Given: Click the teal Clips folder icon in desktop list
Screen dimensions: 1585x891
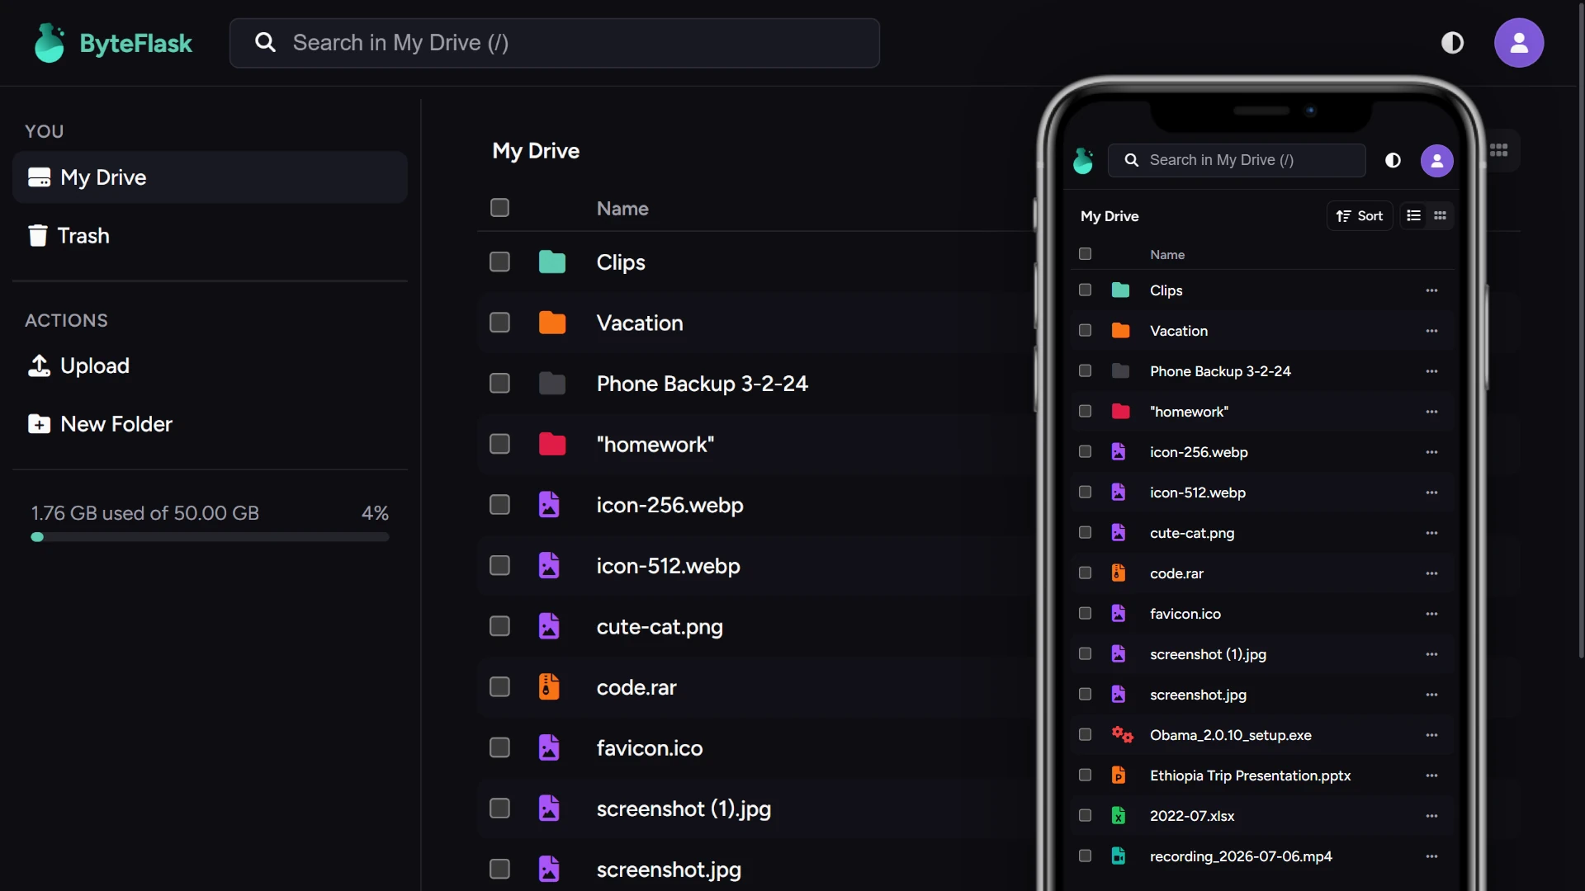Looking at the screenshot, I should 552,262.
